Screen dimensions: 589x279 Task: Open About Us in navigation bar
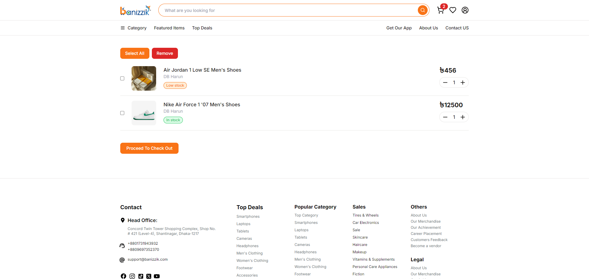tap(429, 28)
